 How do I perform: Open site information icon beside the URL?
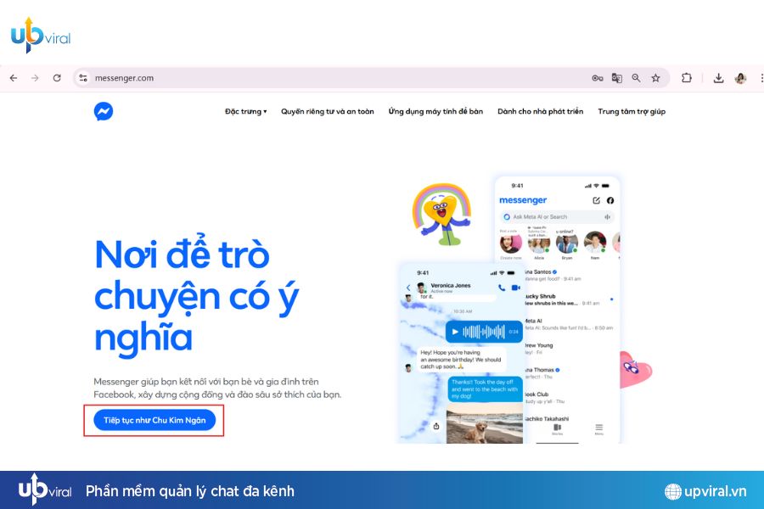(x=83, y=78)
